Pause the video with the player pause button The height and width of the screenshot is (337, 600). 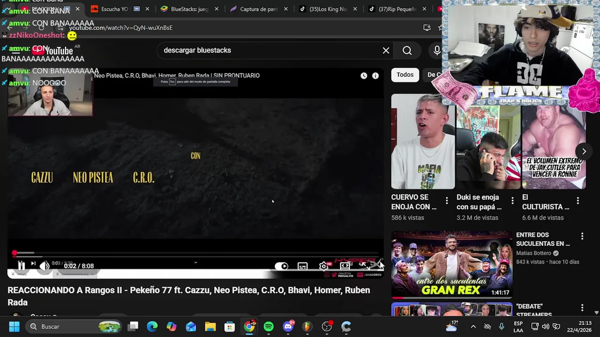[21, 265]
